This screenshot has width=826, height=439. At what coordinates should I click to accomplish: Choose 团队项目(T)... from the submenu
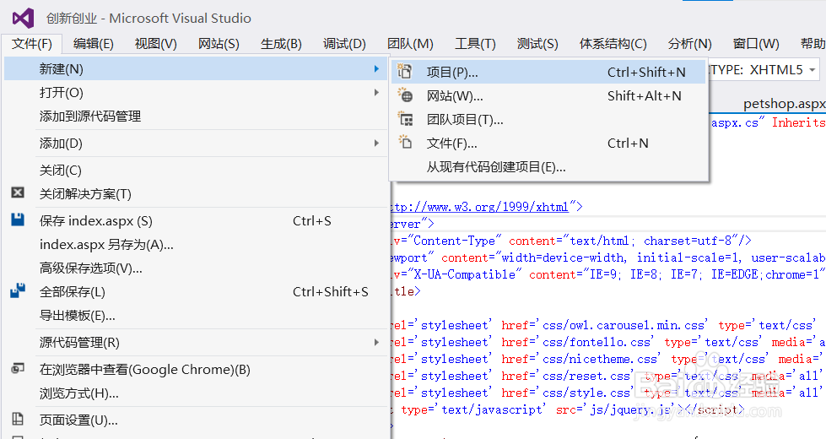coord(548,120)
